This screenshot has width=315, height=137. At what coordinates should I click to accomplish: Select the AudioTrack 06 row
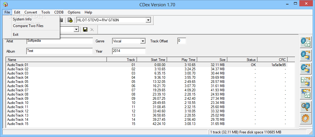tap(147, 86)
